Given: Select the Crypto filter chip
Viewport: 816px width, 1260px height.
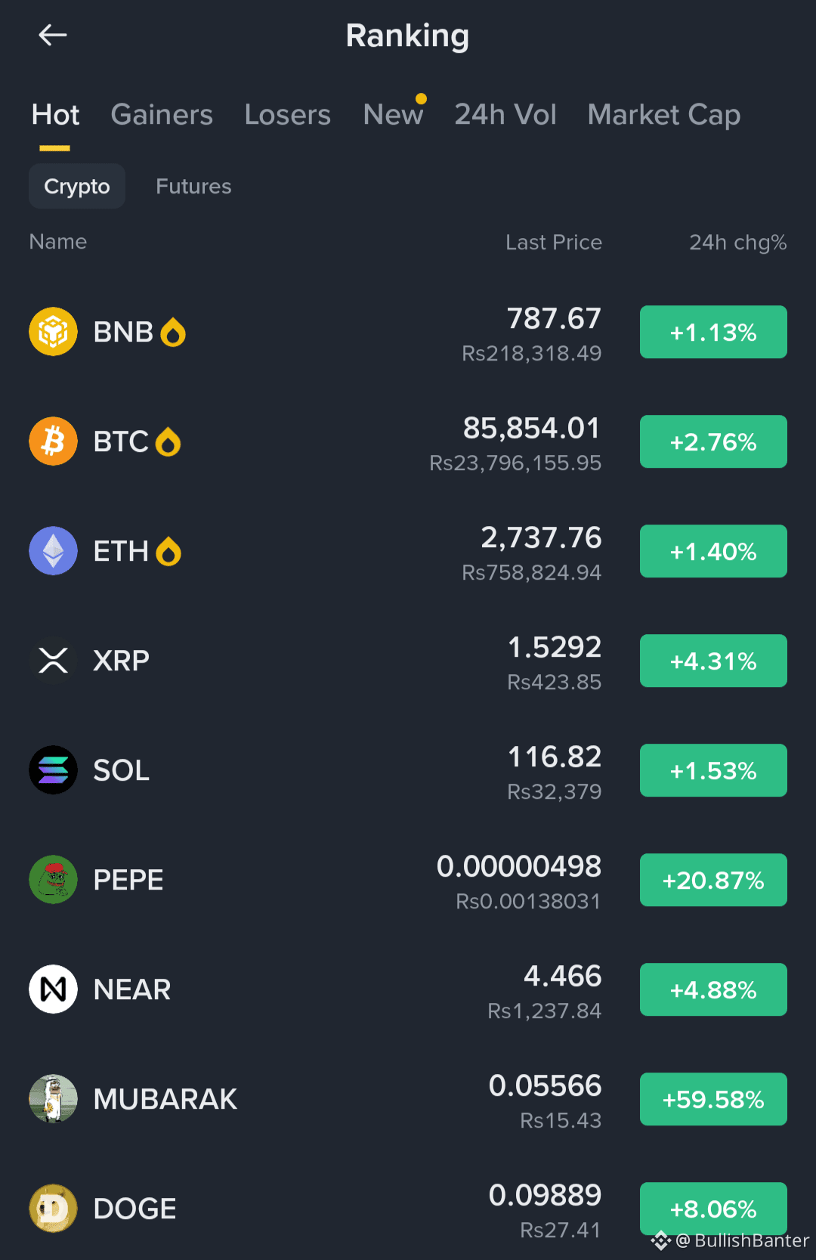Looking at the screenshot, I should click(77, 186).
